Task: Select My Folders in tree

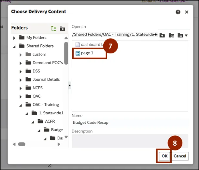Action: pos(36,37)
